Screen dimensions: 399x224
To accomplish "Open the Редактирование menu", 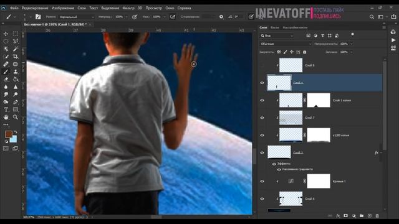I will pos(35,8).
